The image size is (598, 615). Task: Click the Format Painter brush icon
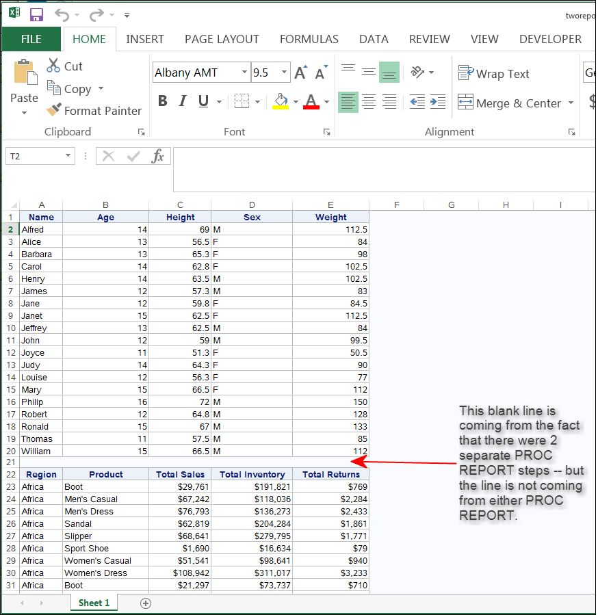[54, 110]
